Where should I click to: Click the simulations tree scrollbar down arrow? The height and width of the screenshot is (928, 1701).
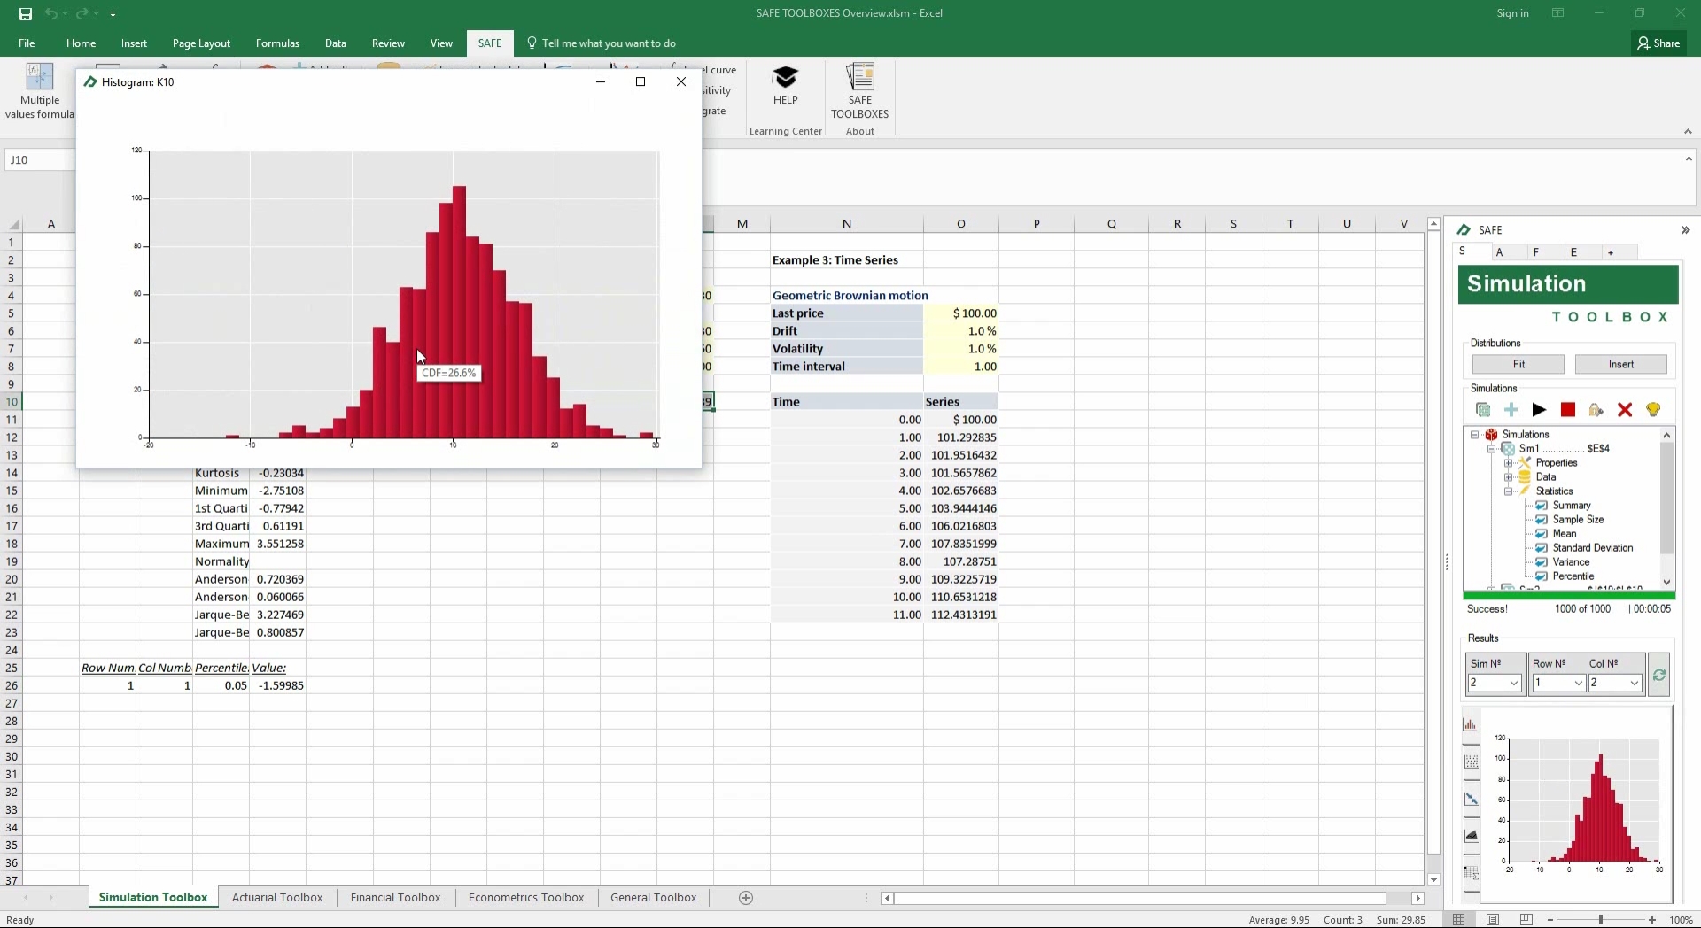coord(1667,582)
